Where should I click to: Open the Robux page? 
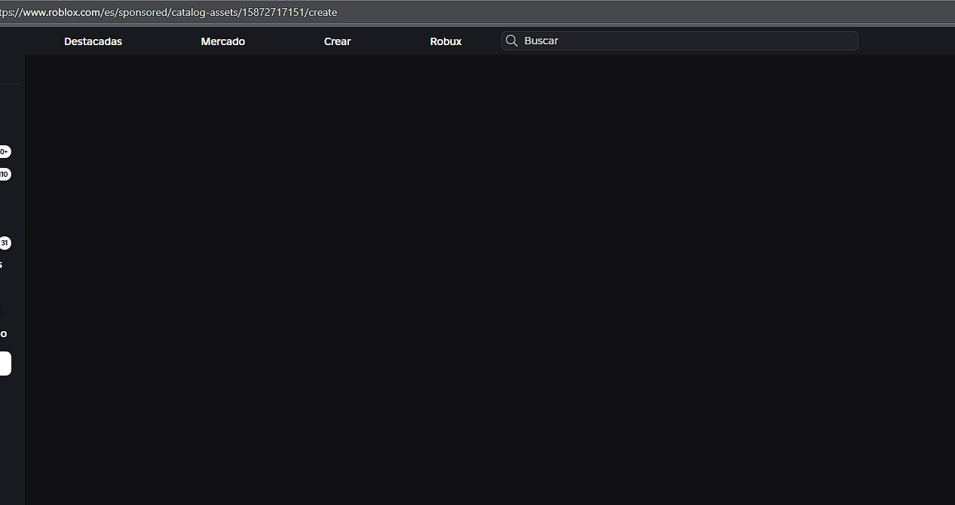(445, 41)
